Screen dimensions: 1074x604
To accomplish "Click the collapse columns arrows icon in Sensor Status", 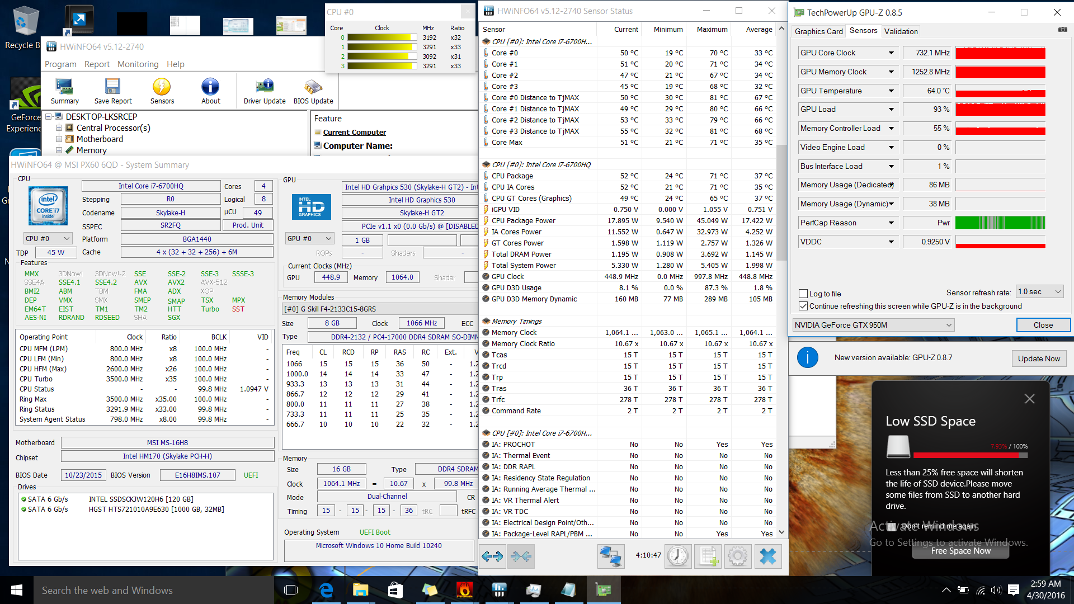I will tap(521, 556).
